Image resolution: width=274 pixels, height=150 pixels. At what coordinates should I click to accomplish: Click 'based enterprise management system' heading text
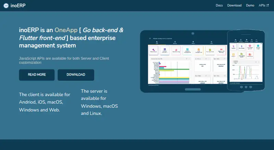tap(67, 42)
